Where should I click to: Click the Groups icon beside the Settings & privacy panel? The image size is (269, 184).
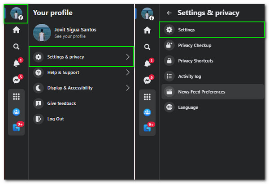(x=147, y=112)
